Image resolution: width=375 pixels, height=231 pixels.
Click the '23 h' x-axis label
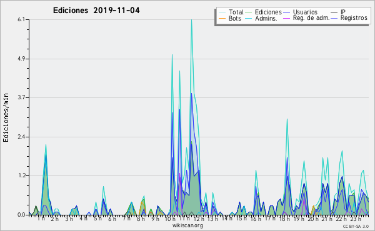[356, 219]
